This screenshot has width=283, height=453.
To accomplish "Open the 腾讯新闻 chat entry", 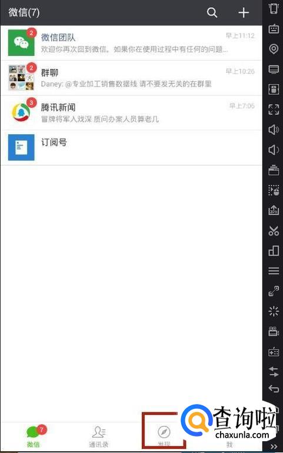I will pos(131,113).
